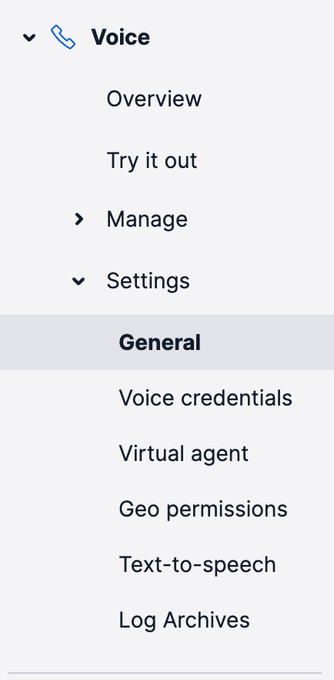334x680 pixels.
Task: Open General settings
Action: pyautogui.click(x=159, y=342)
